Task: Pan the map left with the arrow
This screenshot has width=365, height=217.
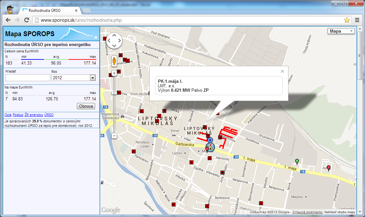Action: click(109, 41)
